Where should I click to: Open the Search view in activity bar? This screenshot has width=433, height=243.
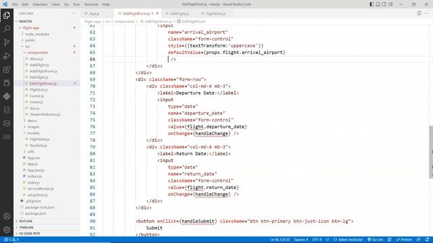7,28
